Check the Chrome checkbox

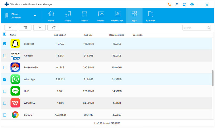(5, 115)
